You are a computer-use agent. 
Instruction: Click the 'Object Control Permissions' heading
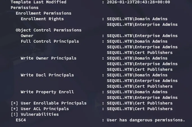pos(48,30)
